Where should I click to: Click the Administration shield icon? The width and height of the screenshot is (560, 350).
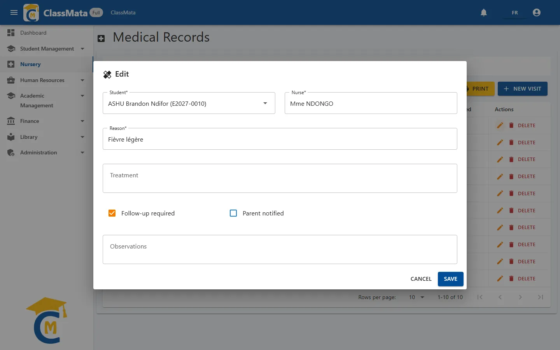(x=11, y=152)
